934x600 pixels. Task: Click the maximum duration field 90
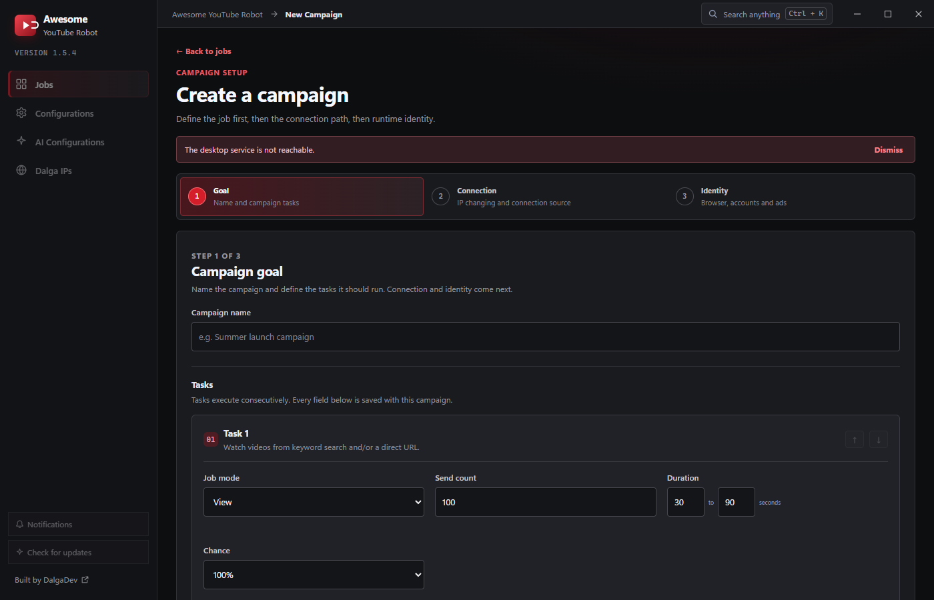point(736,502)
